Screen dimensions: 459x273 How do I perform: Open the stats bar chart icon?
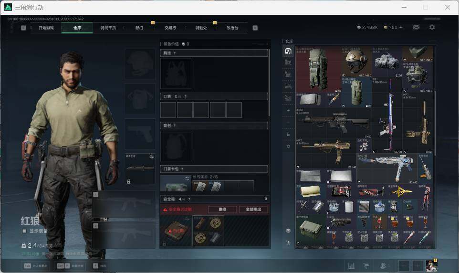(351, 266)
